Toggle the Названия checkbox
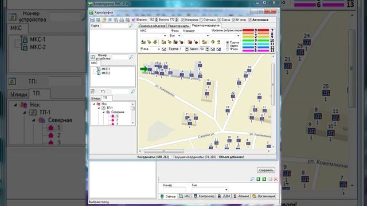 click(x=183, y=20)
